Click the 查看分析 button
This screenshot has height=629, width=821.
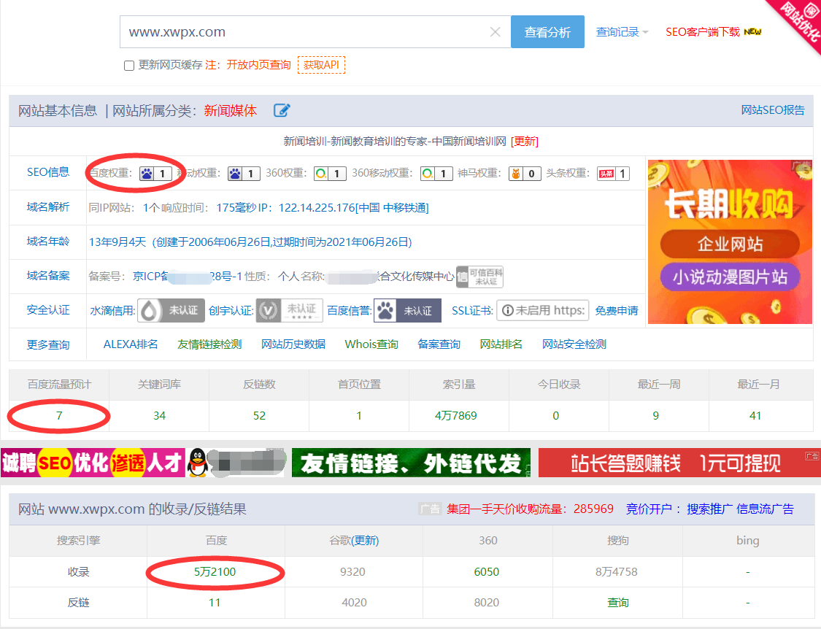coord(547,32)
